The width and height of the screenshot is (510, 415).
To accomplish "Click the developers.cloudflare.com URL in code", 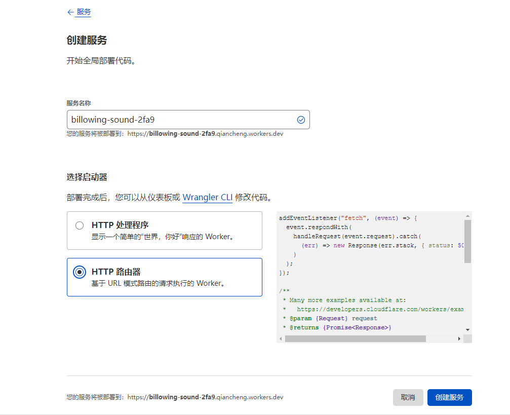I will tap(380, 309).
